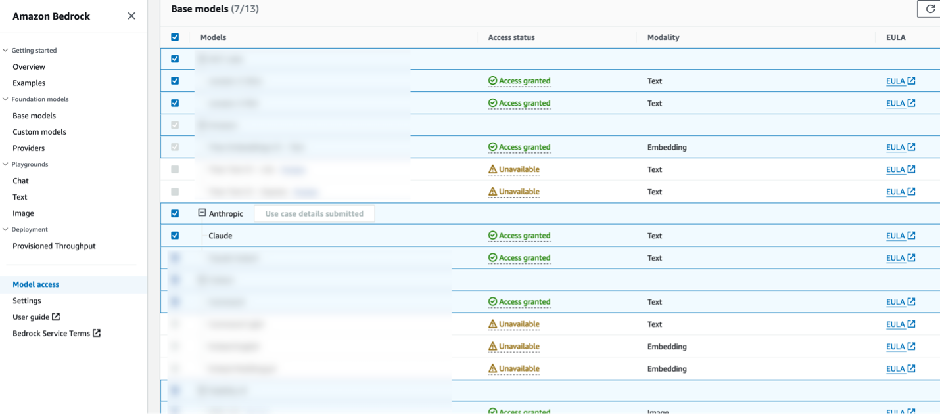Screen dimensions: 940x417
Task: Open the User guide external link
Action: 36,317
